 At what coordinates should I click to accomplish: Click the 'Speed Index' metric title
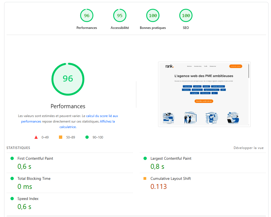click(x=28, y=199)
